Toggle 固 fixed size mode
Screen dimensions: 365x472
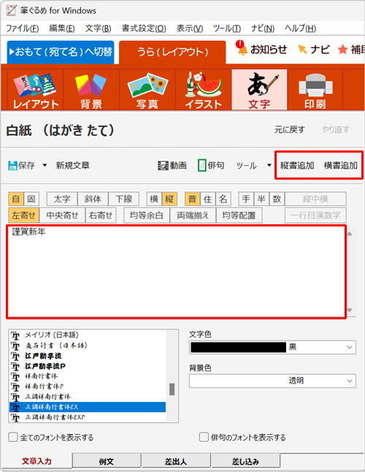[31, 199]
